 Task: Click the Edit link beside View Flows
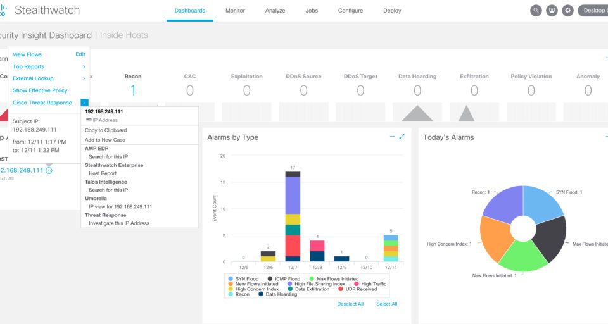[80, 54]
